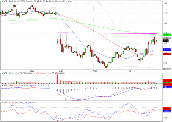172x122 pixels.
Task: Click the blue 56.2284 MFI tag
Action: 167,111
